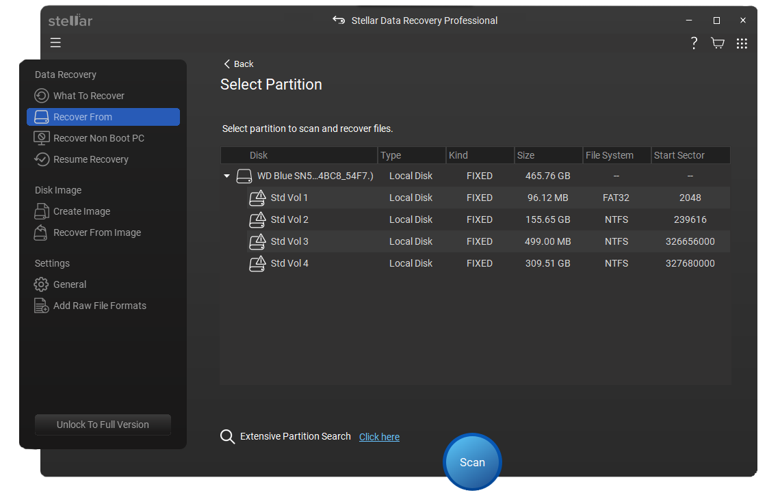Select What To Recover menu item
Image resolution: width=780 pixels, height=495 pixels.
tap(103, 96)
